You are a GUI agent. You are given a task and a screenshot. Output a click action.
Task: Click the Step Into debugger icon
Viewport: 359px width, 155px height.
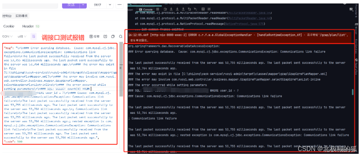click(171, 9)
